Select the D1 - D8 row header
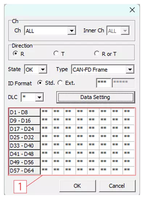This screenshot has width=145, height=200. 25,113
